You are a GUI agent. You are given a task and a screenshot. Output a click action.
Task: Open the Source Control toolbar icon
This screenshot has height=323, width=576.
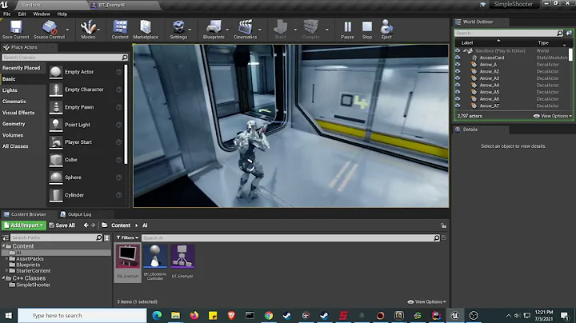50,30
